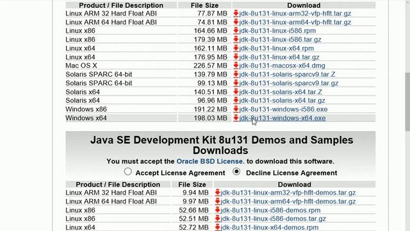Click the page vertical scrollbar thumb
Screen dimensions: 410x231
pyautogui.click(x=407, y=101)
